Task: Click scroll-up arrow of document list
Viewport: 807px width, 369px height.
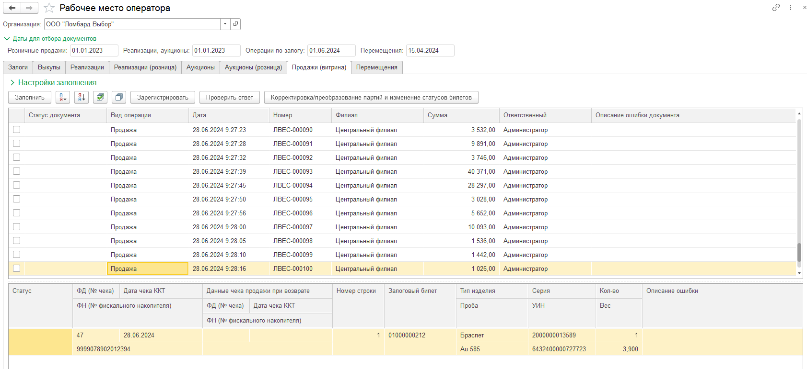Action: point(799,113)
